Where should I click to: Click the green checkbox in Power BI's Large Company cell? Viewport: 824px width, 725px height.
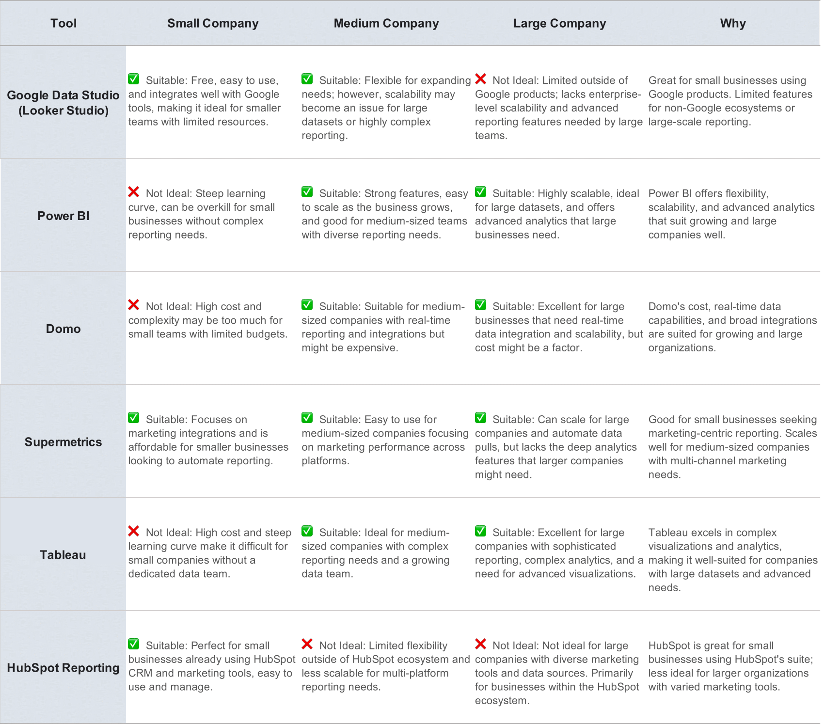[x=480, y=192]
